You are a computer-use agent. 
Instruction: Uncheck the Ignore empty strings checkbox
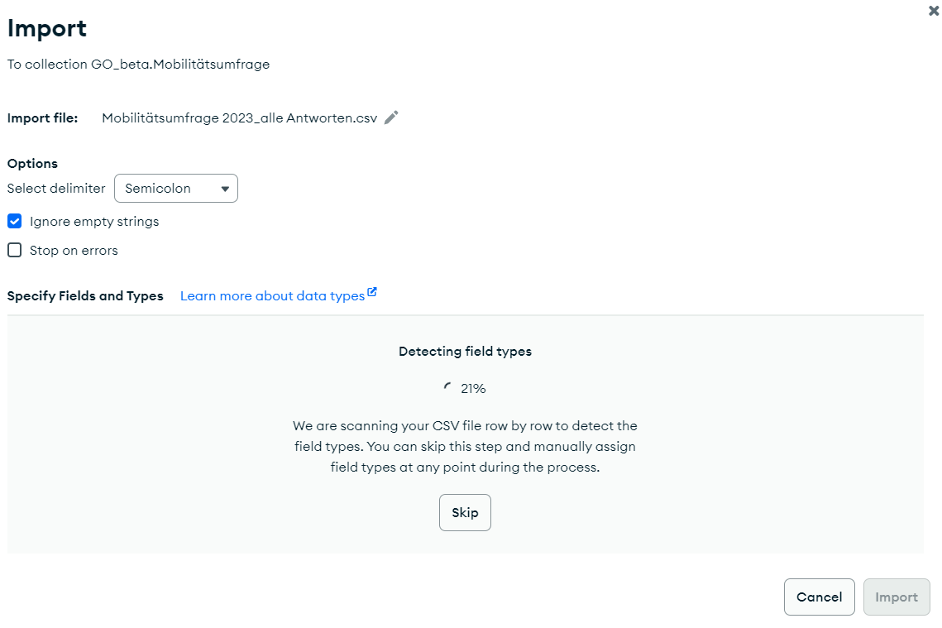point(14,222)
